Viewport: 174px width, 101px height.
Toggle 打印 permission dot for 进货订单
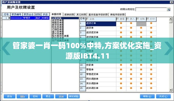(x=151, y=23)
